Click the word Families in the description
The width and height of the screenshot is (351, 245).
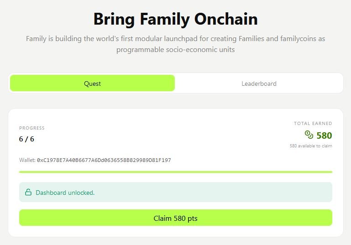(x=251, y=39)
